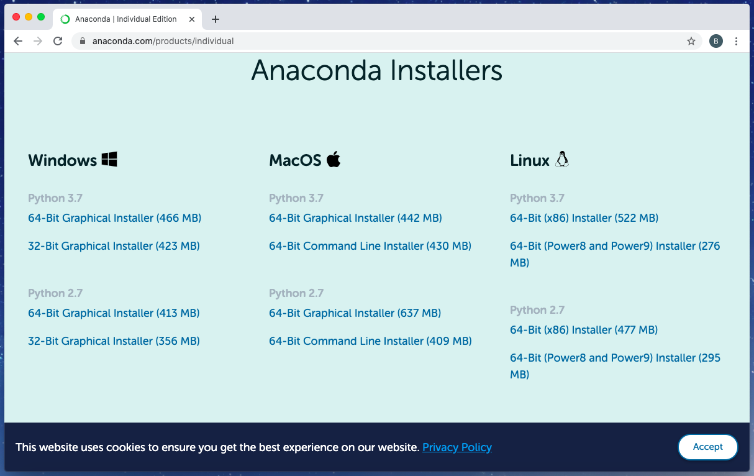Click the browser back arrow

click(x=18, y=41)
